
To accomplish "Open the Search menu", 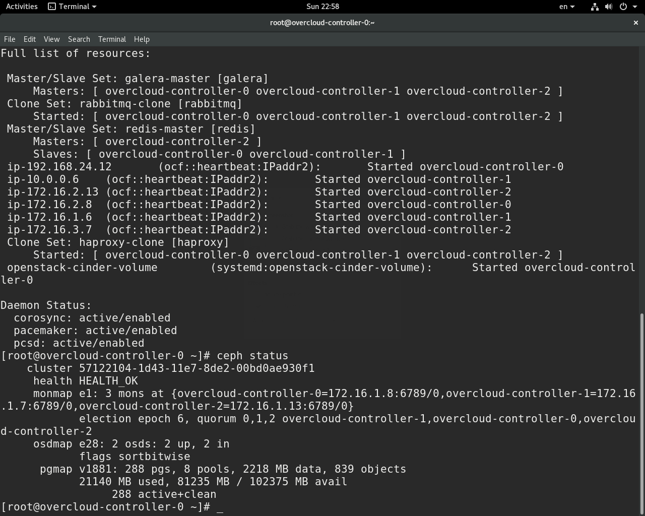I will pyautogui.click(x=79, y=39).
